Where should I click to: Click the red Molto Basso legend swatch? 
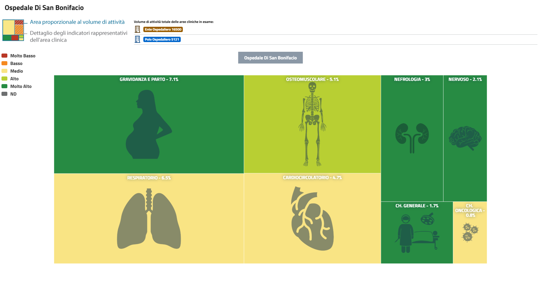coord(4,56)
